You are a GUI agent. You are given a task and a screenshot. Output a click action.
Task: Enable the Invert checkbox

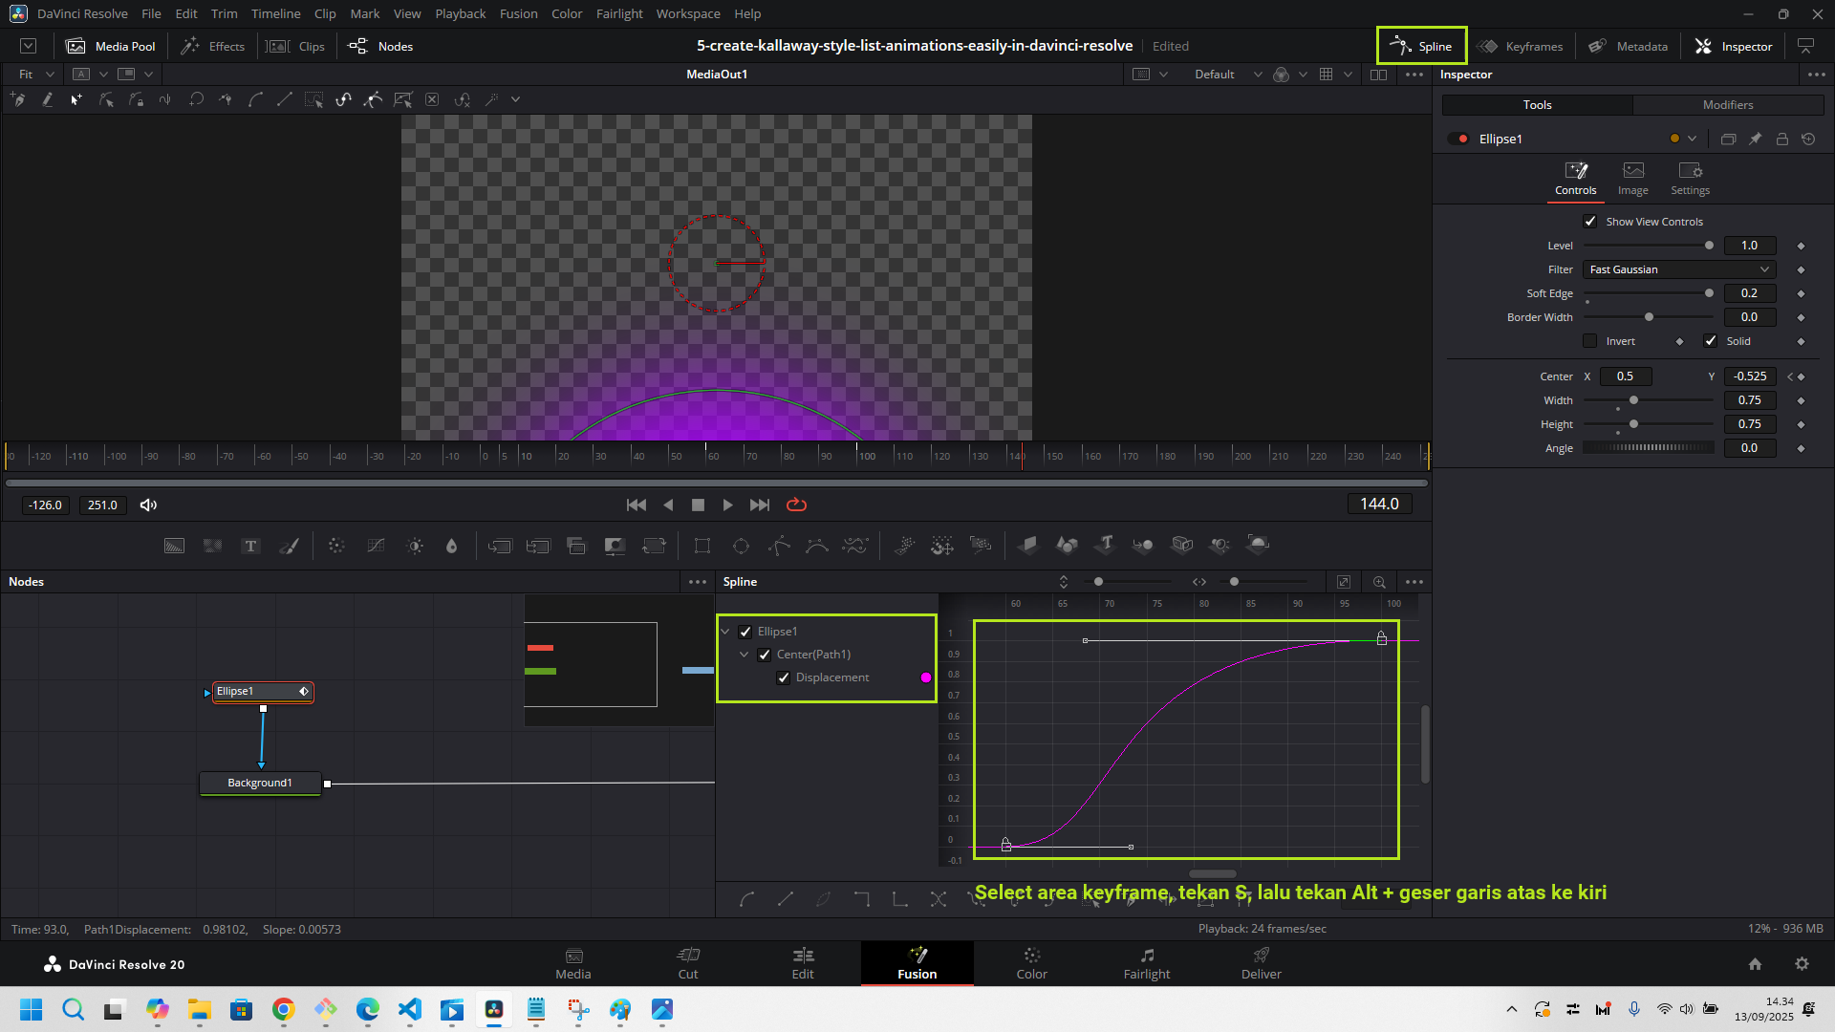click(1590, 341)
